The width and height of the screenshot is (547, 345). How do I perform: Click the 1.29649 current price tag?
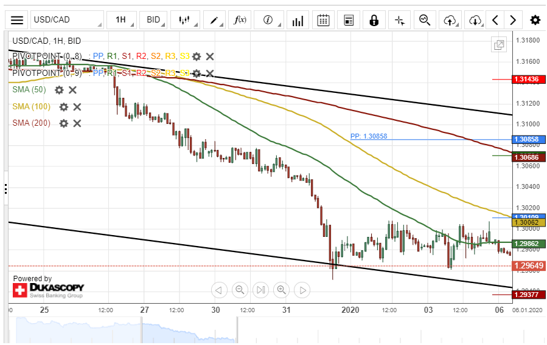[x=528, y=266]
